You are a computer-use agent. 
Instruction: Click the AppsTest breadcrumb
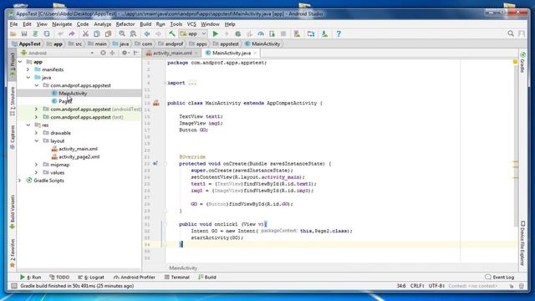click(x=26, y=43)
